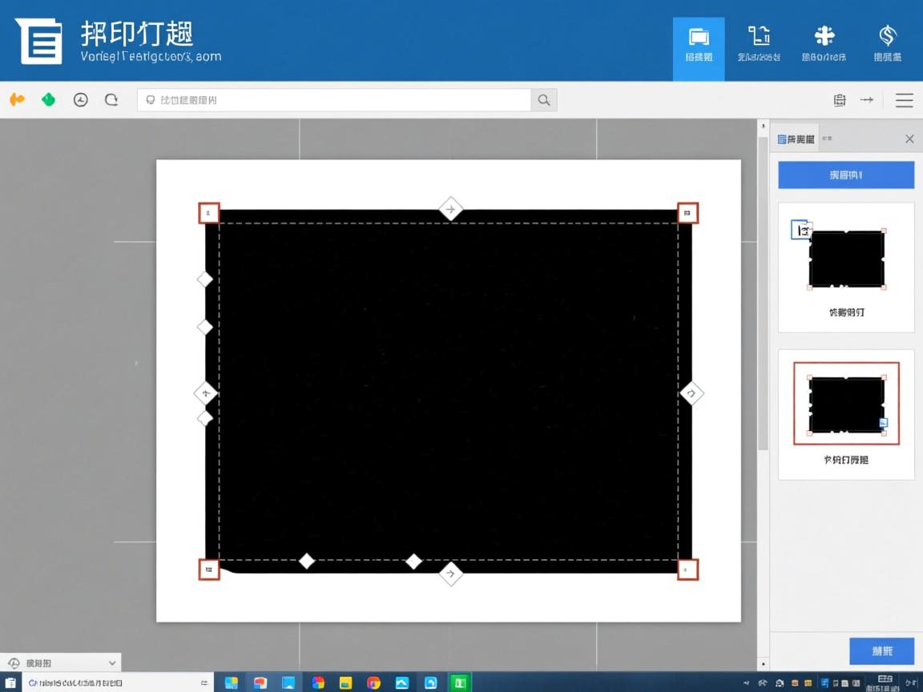
Task: Click the top-right red corner crop handle
Action: 687,213
